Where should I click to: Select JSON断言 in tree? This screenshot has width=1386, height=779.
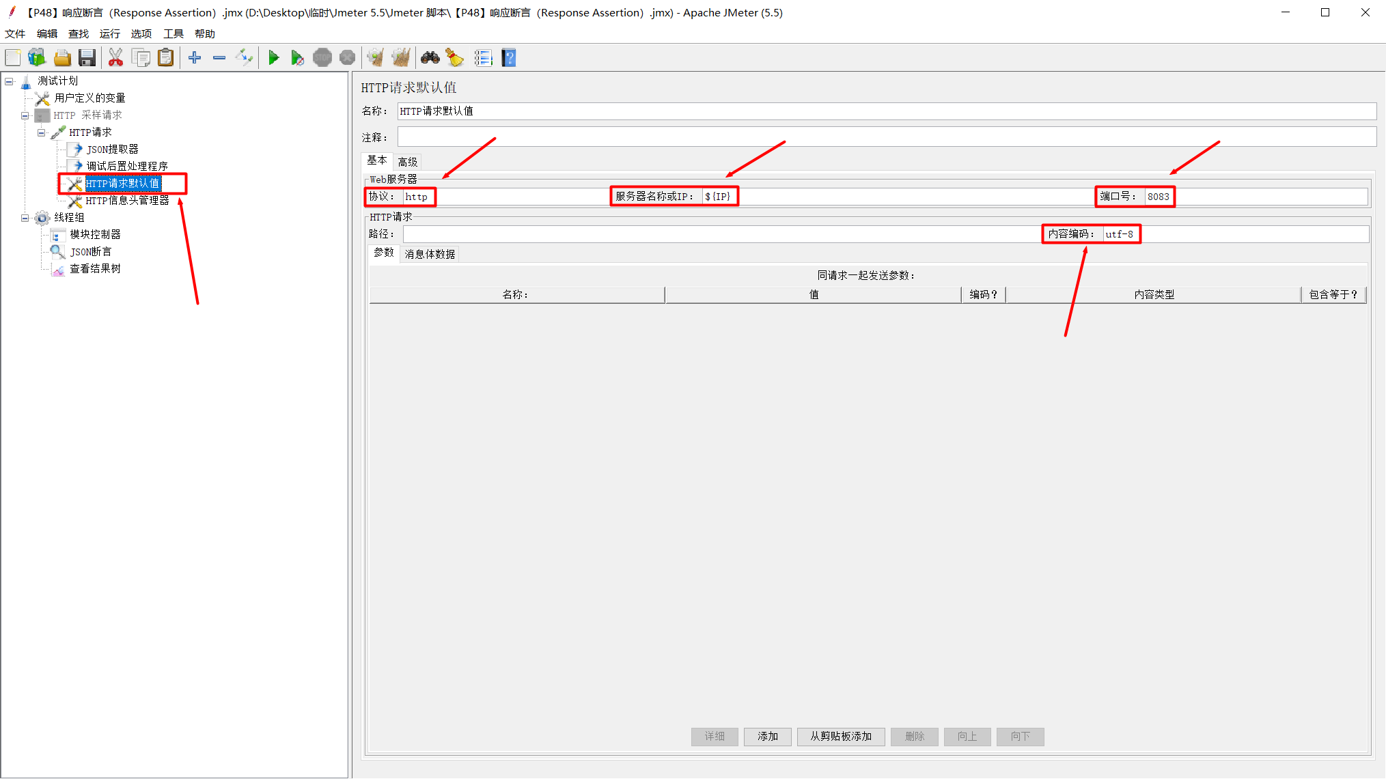(x=90, y=252)
